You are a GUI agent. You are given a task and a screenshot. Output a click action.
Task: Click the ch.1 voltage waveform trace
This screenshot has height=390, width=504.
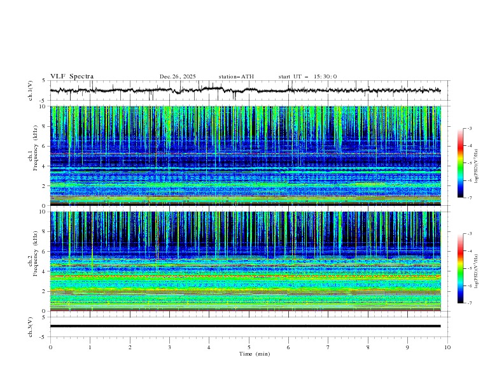[245, 90]
